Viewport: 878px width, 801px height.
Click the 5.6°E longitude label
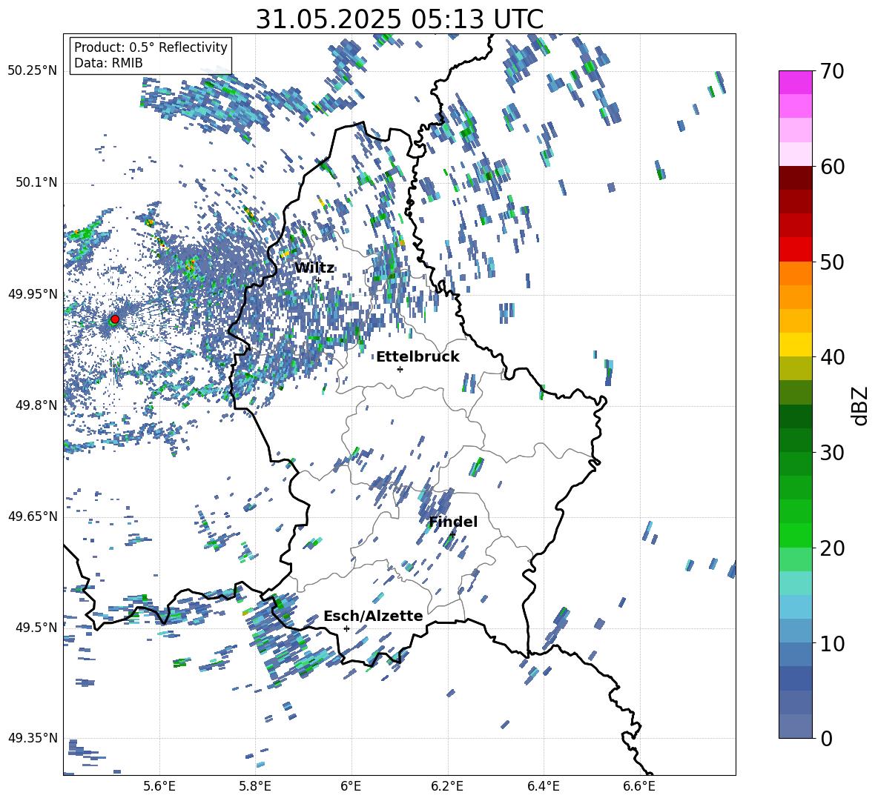click(x=159, y=786)
